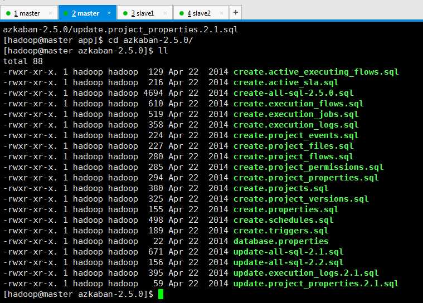Click green file name update.project_properties.2.1.sql in listing
The height and width of the screenshot is (303, 423).
coord(316,284)
